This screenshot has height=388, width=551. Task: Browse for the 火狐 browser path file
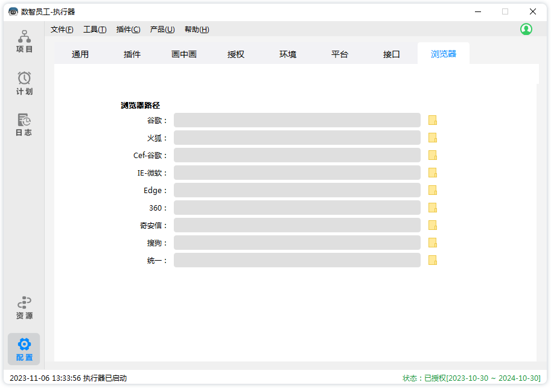432,138
